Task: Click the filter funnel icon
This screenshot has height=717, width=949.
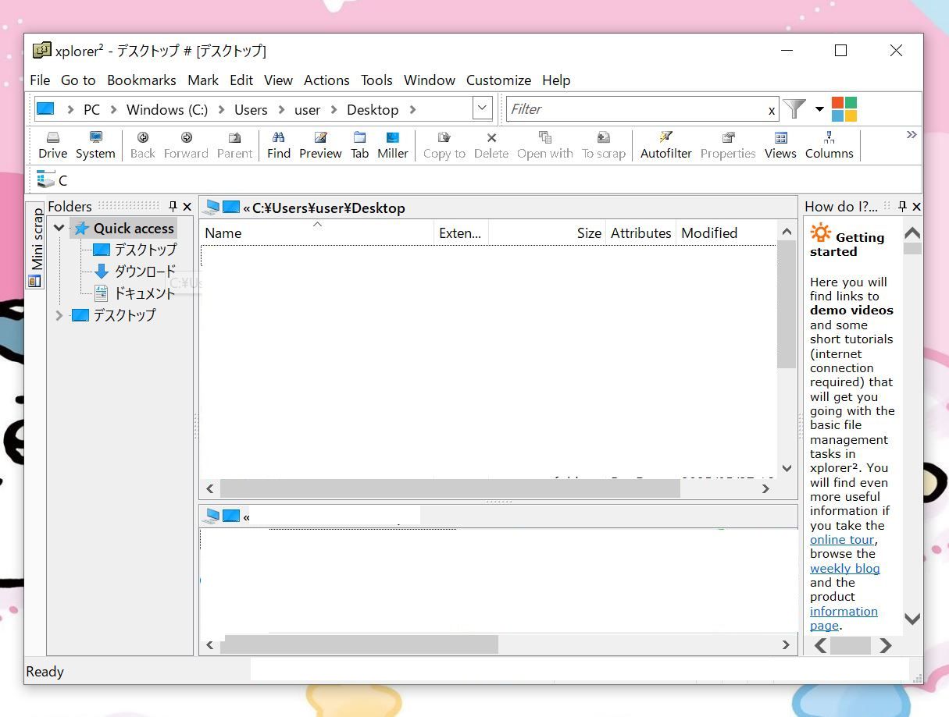Action: coord(794,108)
